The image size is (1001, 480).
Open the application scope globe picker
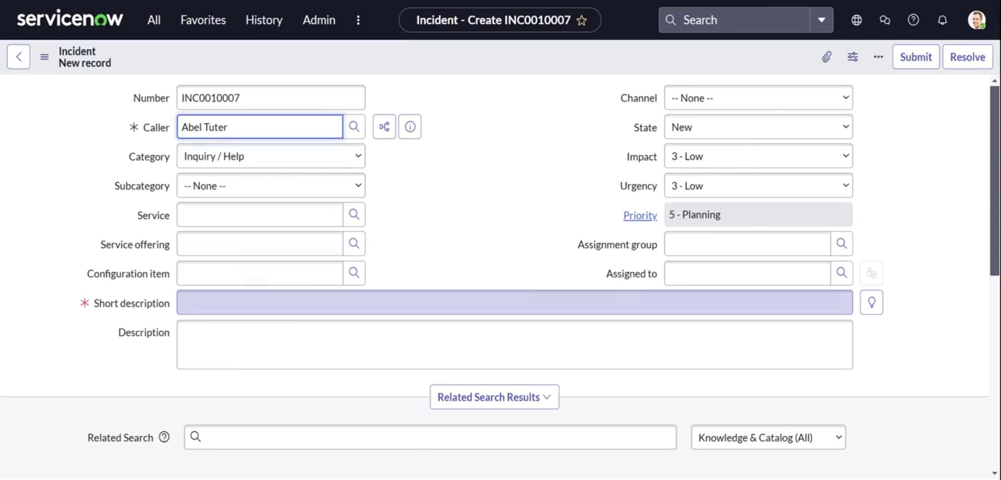coord(857,20)
